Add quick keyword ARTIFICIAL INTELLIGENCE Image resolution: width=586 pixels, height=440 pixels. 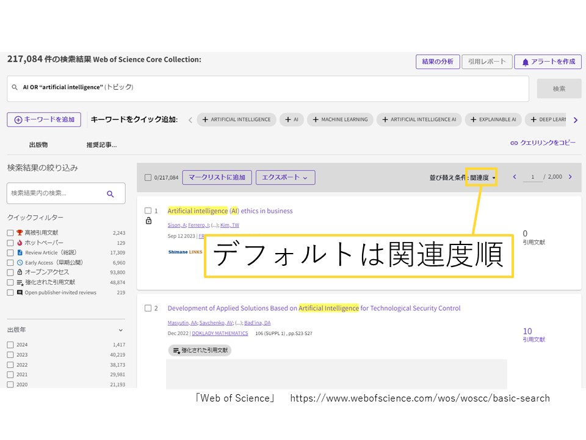coord(237,119)
